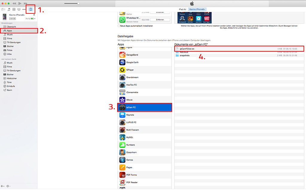Open the Home sharing dropdown
This screenshot has width=306, height=190.
(x=3, y=9)
